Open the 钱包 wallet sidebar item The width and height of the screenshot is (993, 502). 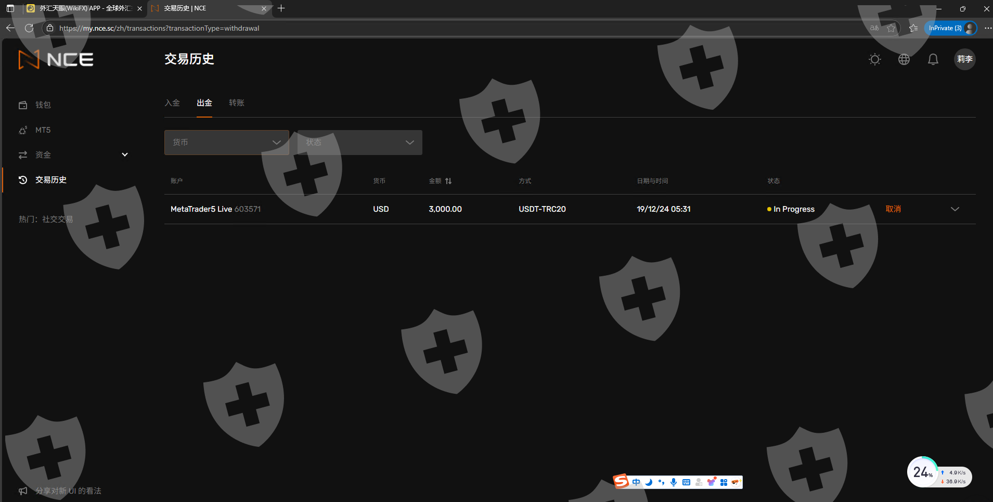[x=43, y=105]
